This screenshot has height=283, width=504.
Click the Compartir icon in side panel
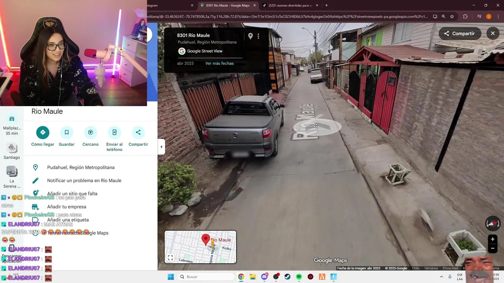pos(138,132)
